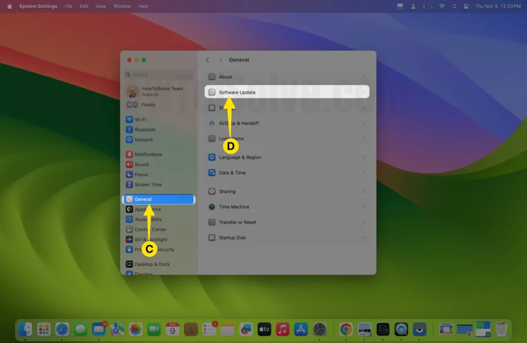The width and height of the screenshot is (527, 343).
Task: Open the Date & Time icon
Action: 212,173
